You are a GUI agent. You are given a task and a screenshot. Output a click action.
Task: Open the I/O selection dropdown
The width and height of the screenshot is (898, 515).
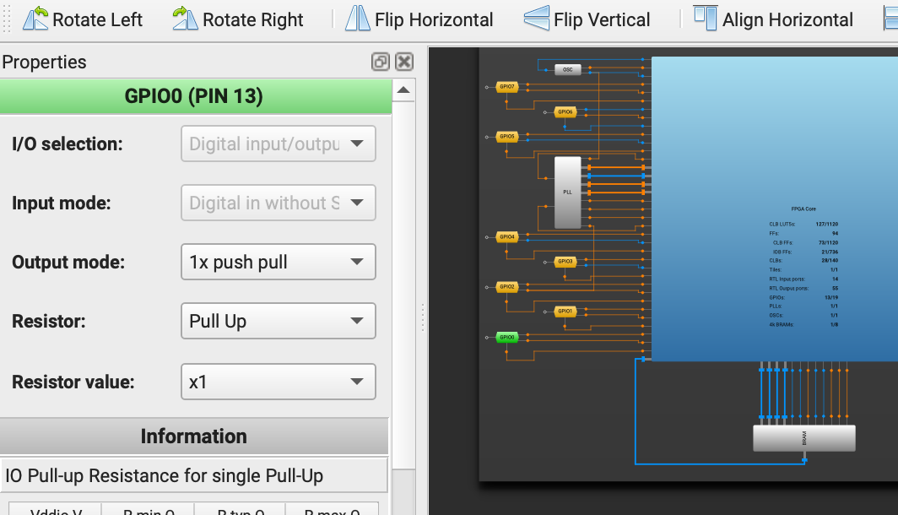coord(279,144)
